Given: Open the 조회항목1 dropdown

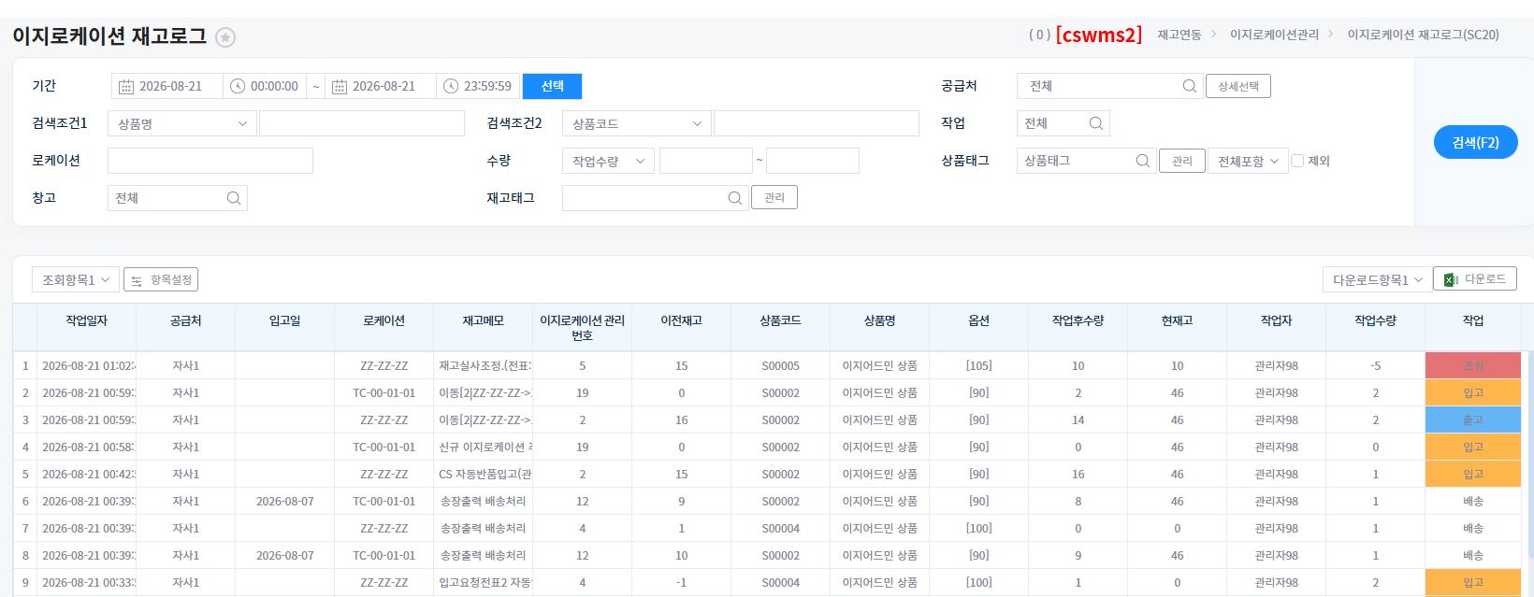Looking at the screenshot, I should [x=76, y=279].
